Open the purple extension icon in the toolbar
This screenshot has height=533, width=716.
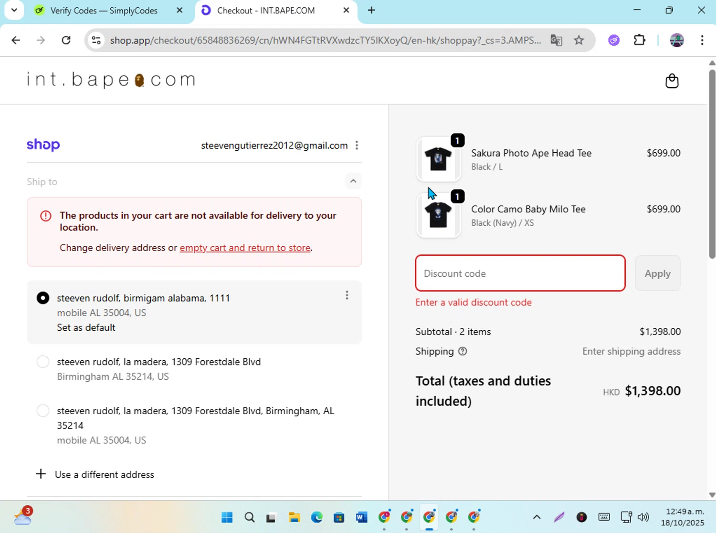614,40
